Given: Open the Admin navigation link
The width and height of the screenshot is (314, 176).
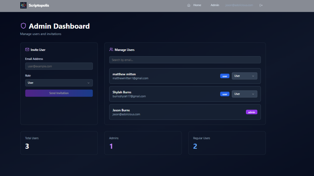Looking at the screenshot, I should pyautogui.click(x=215, y=5).
